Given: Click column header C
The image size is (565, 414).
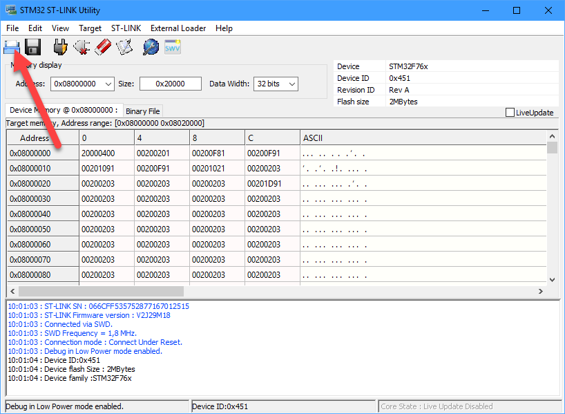Looking at the screenshot, I should [272, 138].
